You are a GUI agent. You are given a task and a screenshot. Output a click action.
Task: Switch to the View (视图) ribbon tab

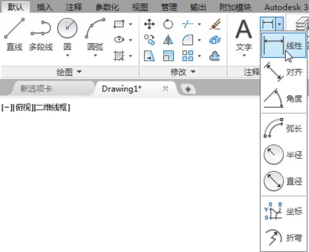click(140, 7)
